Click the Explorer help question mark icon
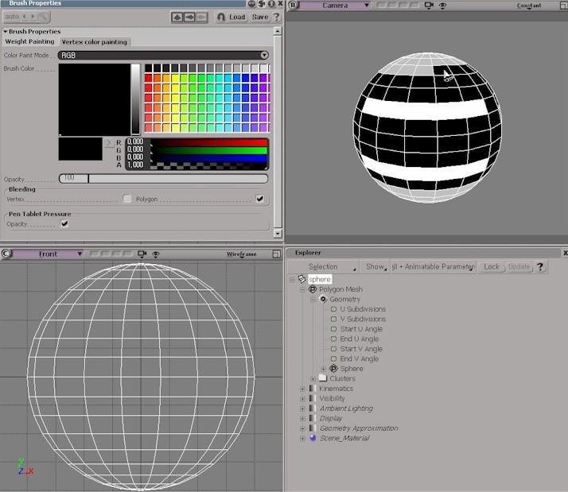Screen dimensions: 568x492 (541, 267)
